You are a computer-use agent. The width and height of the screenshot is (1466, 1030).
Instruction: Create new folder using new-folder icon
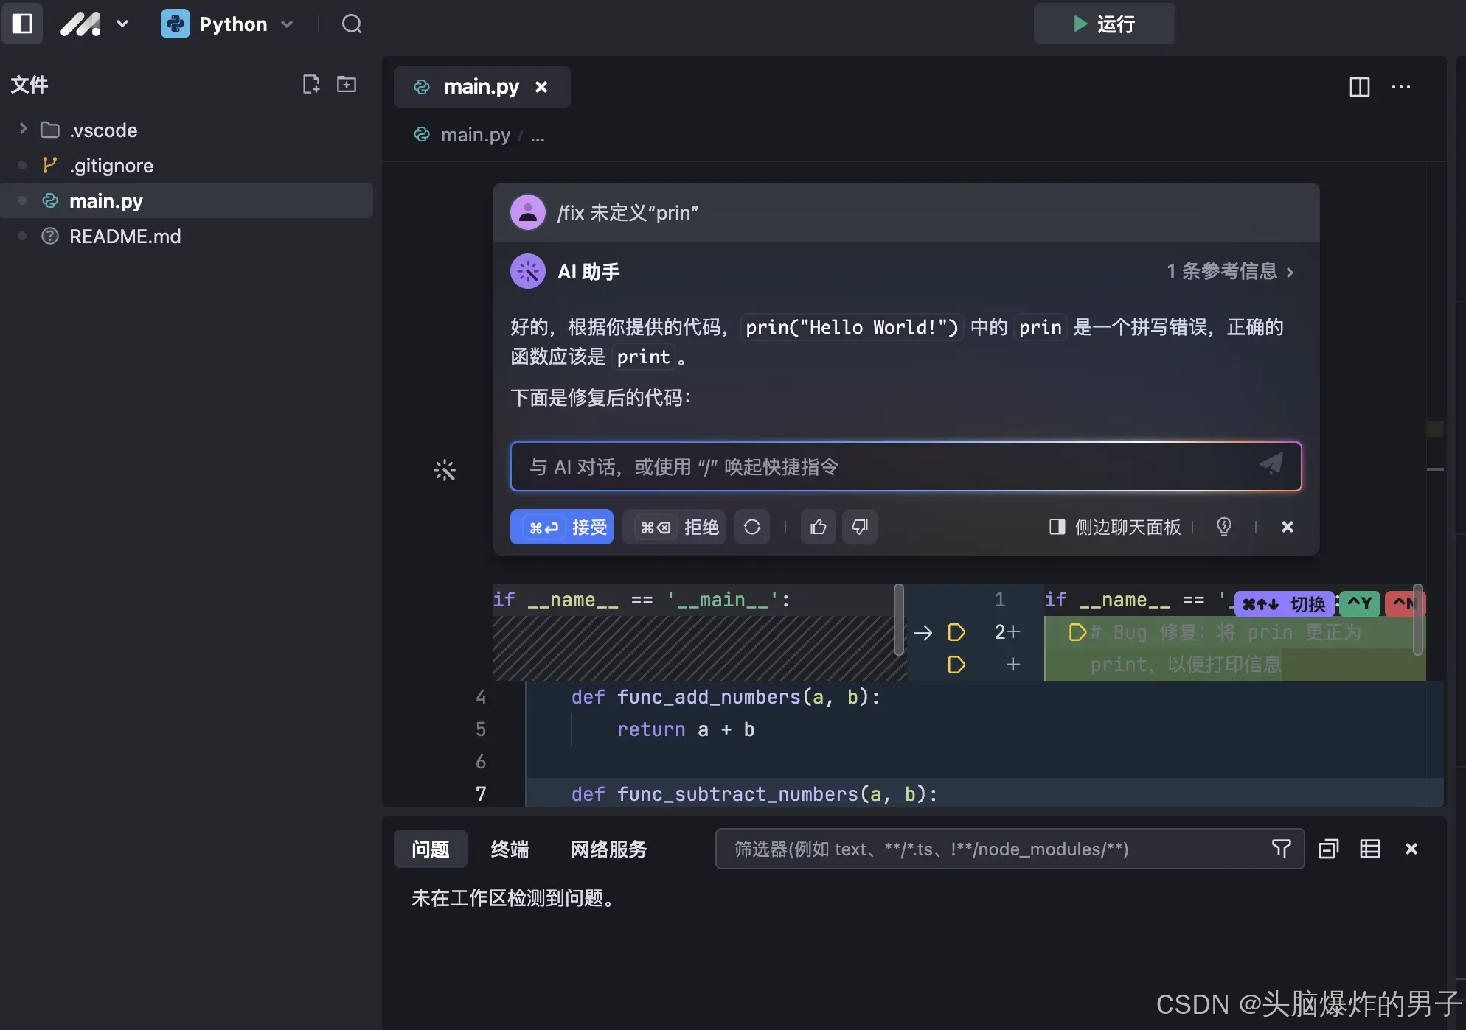[346, 84]
